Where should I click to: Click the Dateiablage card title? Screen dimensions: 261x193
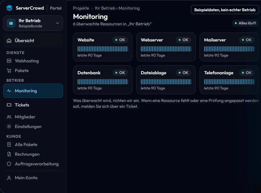154,73
